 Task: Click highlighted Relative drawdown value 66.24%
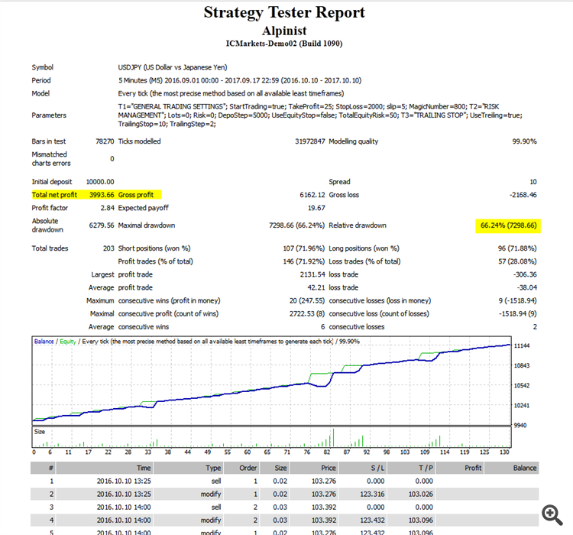click(508, 225)
